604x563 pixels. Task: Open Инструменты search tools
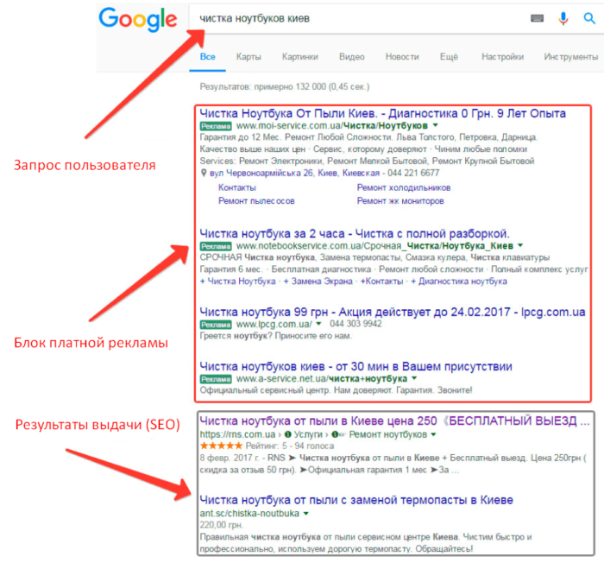pyautogui.click(x=571, y=57)
